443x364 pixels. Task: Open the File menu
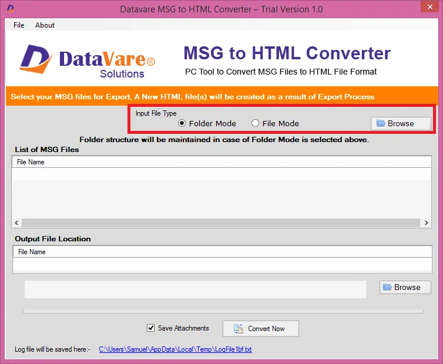pyautogui.click(x=19, y=25)
